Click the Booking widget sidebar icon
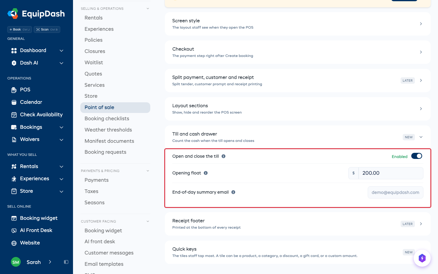 point(14,218)
